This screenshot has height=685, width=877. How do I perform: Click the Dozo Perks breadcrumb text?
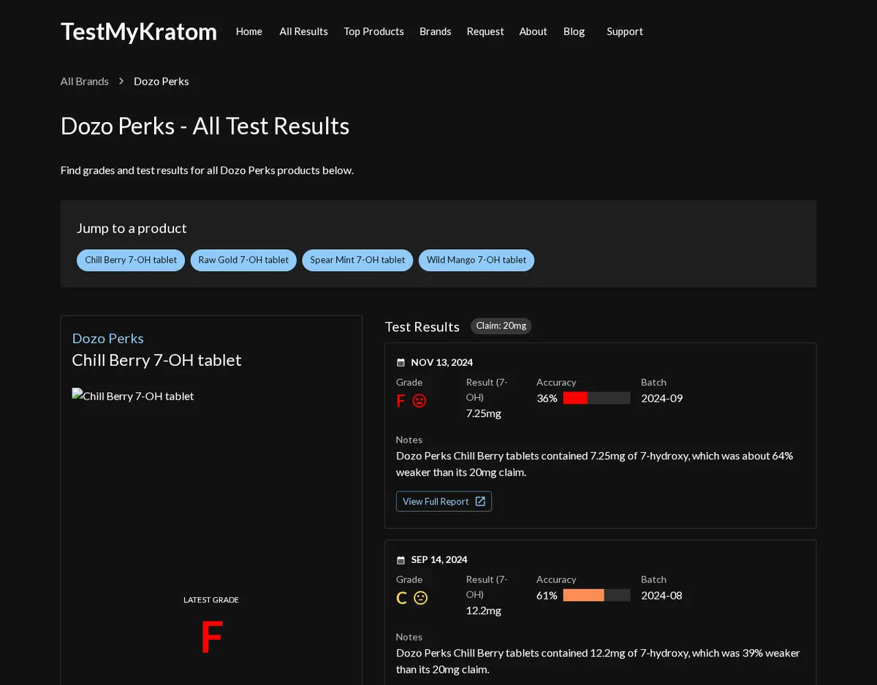click(162, 81)
